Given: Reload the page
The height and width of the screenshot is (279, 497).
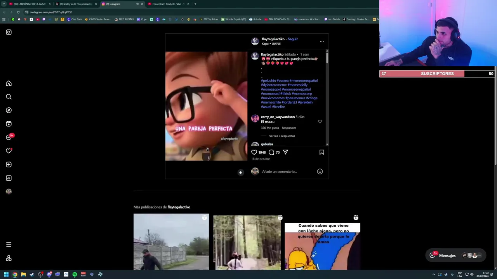Looking at the screenshot, I should pyautogui.click(x=18, y=12).
